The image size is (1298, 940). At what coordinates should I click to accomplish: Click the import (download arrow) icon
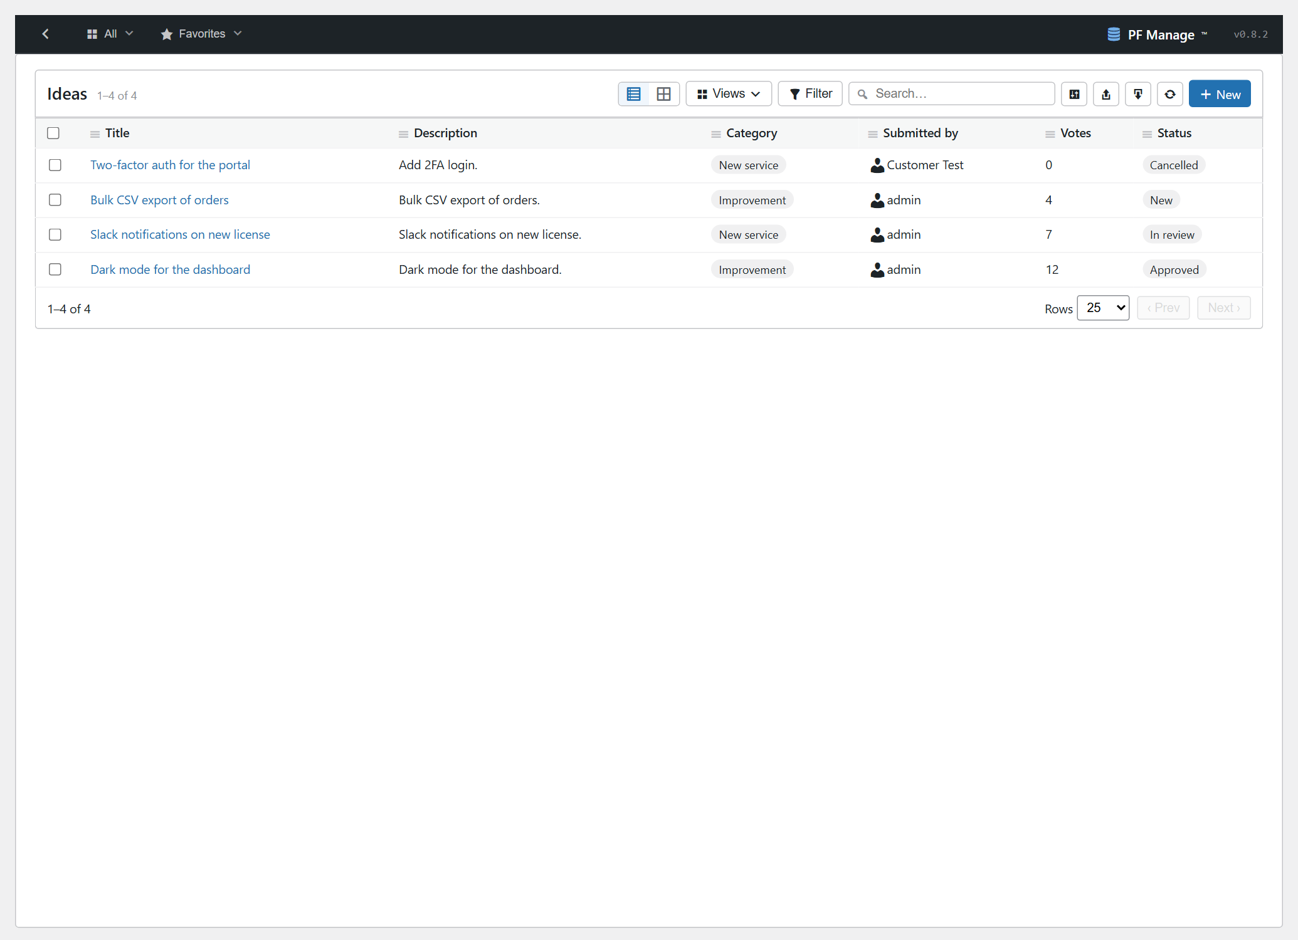pos(1137,94)
